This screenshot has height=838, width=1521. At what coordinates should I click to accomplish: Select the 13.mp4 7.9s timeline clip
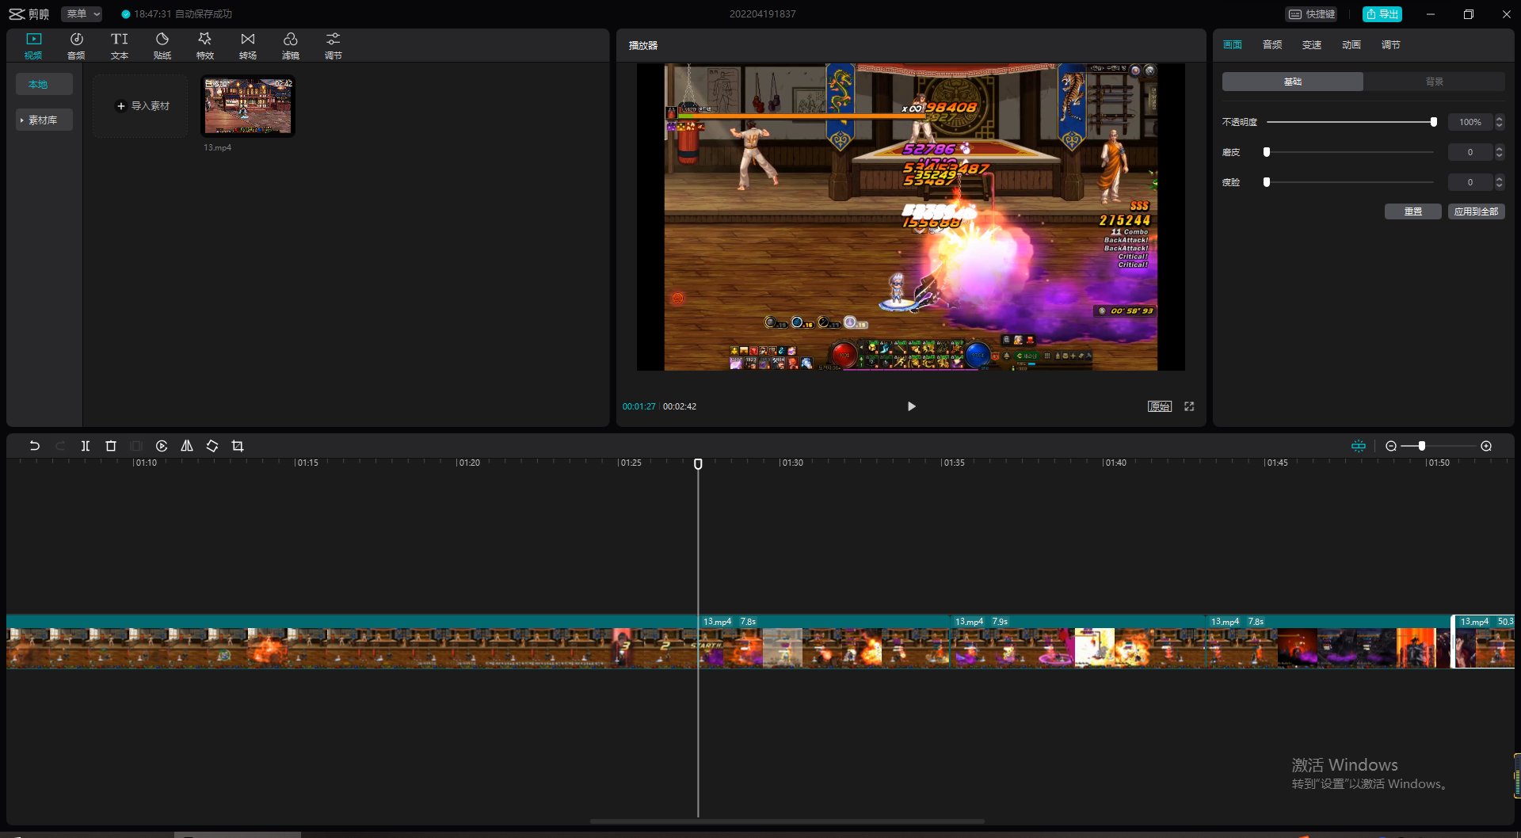[1077, 642]
